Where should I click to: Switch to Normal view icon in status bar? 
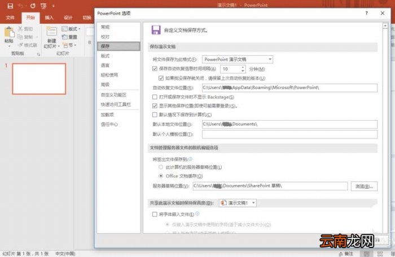pos(366,254)
